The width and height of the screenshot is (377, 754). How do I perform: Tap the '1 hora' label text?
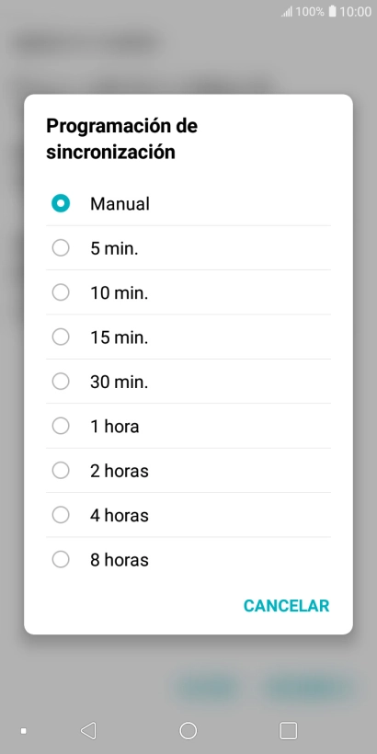coord(114,426)
